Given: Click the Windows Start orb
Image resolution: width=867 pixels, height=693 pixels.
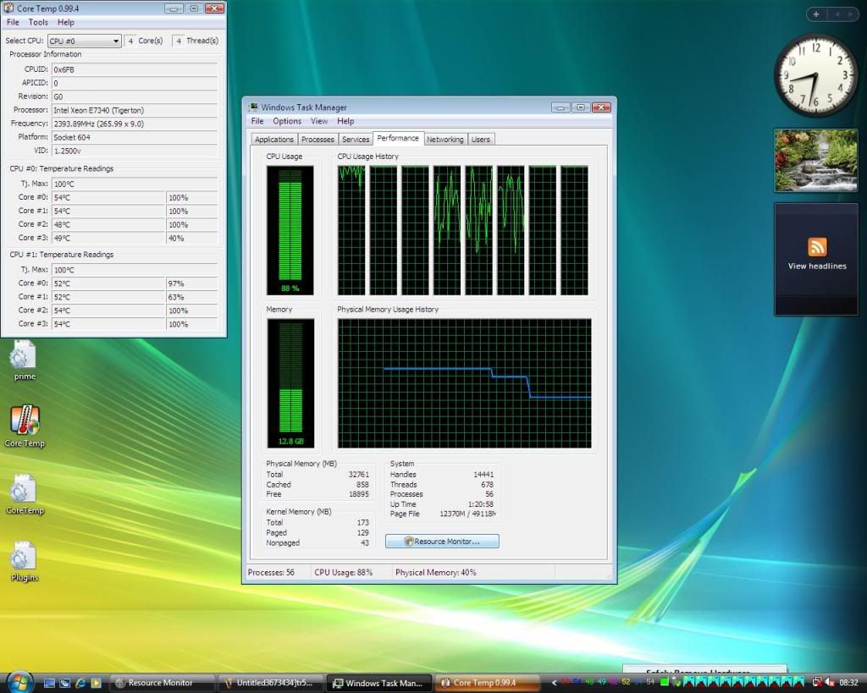Looking at the screenshot, I should coord(20,682).
